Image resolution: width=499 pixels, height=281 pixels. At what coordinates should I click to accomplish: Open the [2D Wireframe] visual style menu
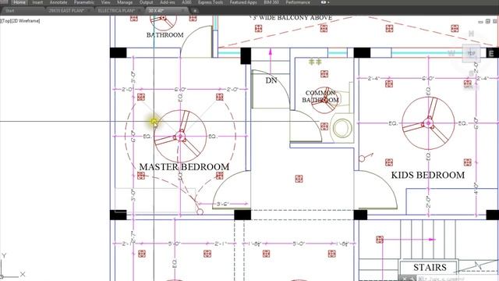tap(26, 21)
